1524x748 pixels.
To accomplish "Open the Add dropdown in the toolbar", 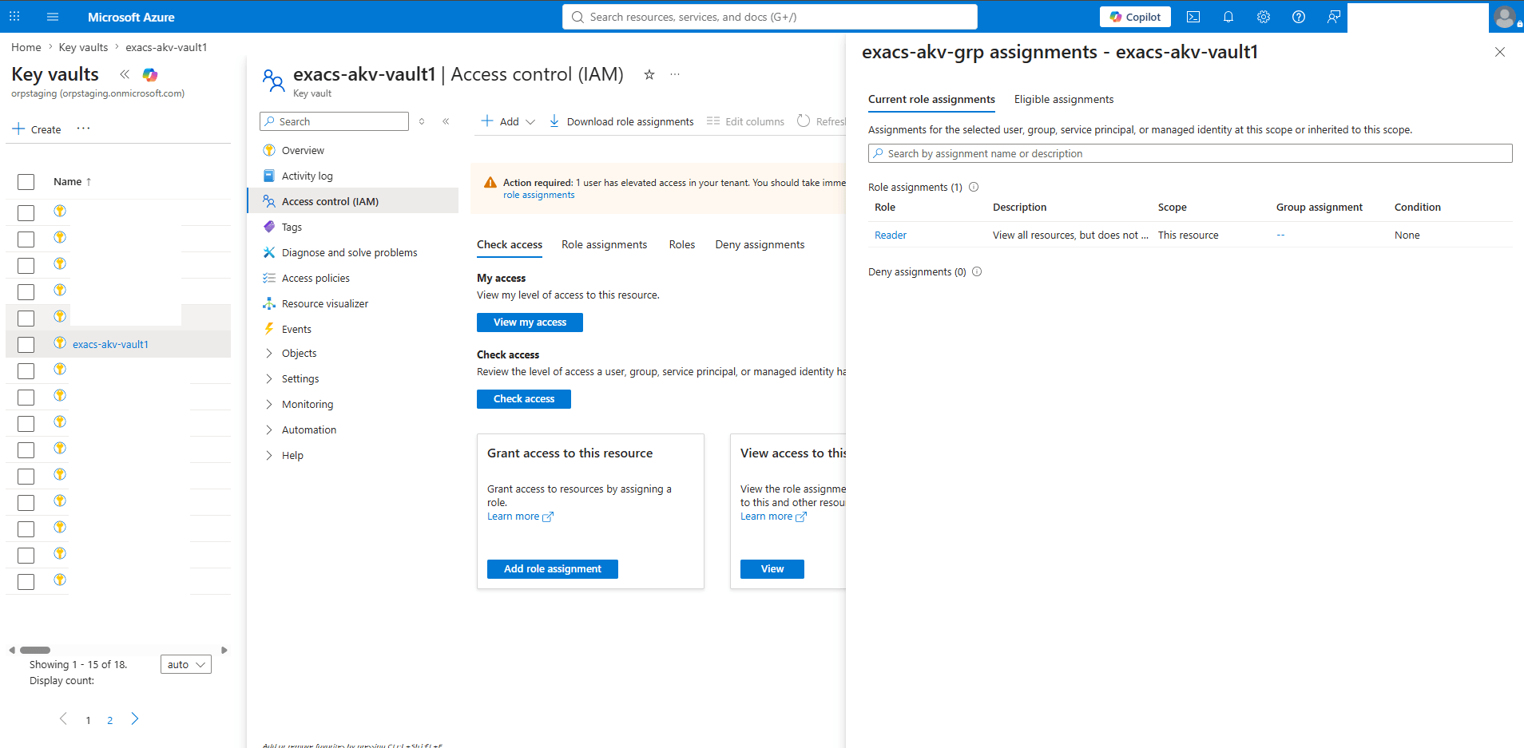I will 508,121.
